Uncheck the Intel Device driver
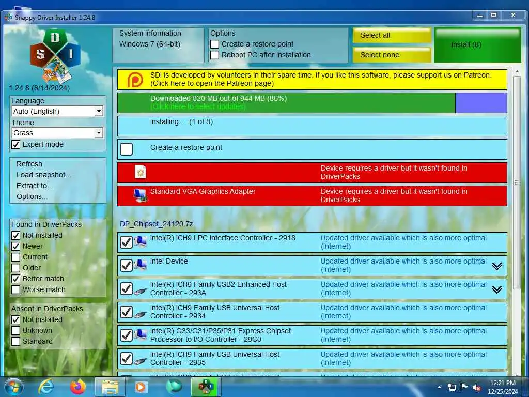 pyautogui.click(x=127, y=265)
